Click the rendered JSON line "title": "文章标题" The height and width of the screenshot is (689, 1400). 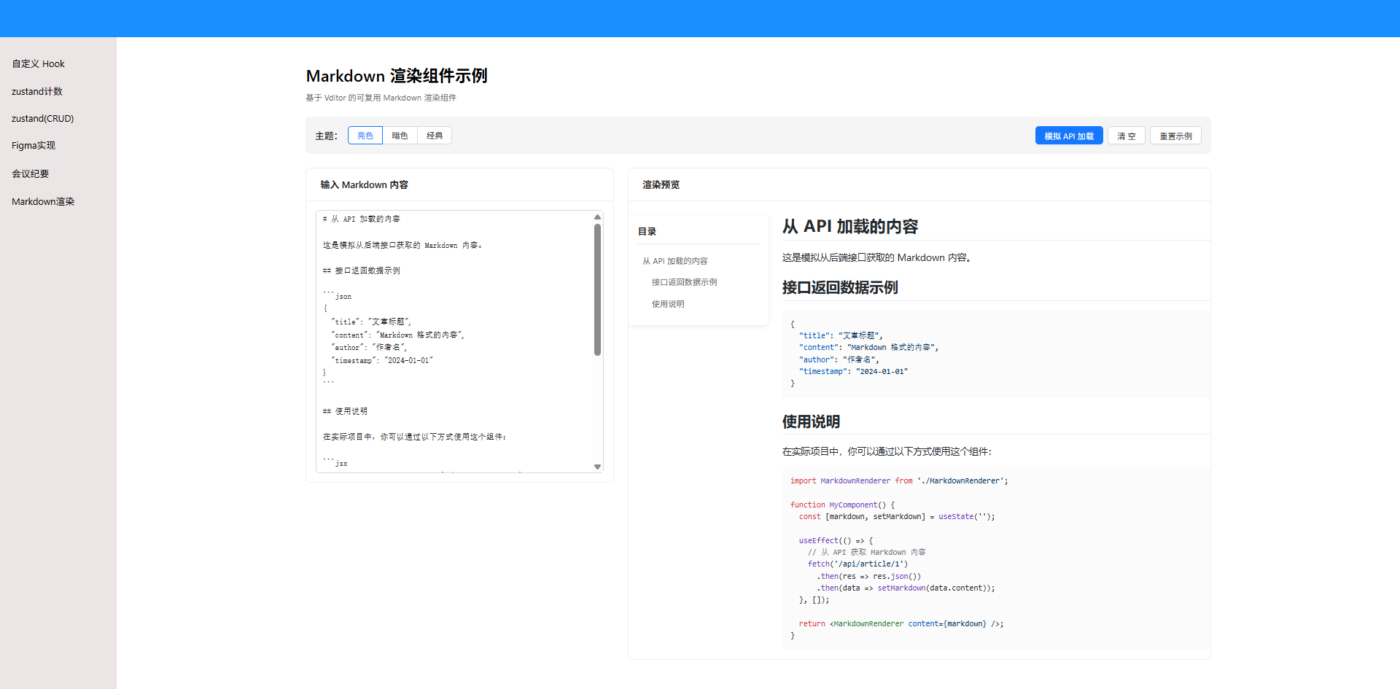841,335
